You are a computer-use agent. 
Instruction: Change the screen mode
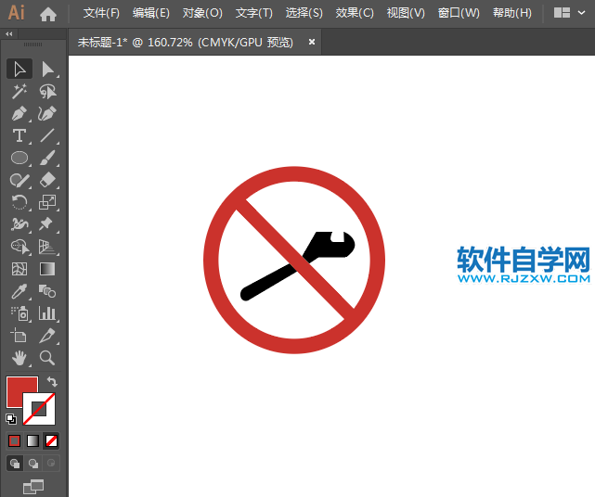(33, 487)
